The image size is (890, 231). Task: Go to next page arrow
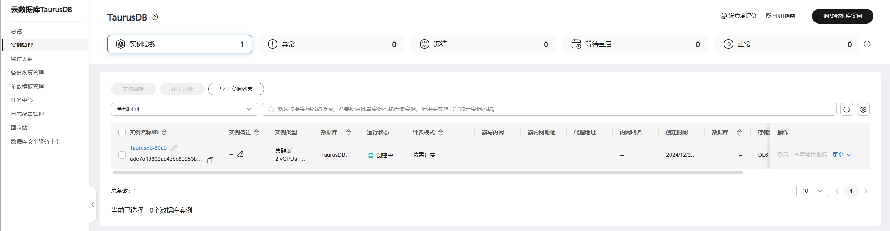[866, 191]
